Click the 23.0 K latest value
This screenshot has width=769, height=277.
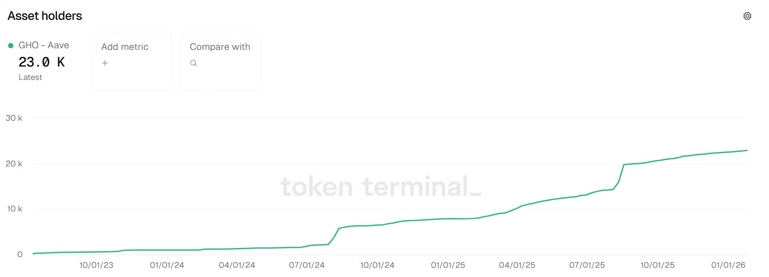click(41, 62)
